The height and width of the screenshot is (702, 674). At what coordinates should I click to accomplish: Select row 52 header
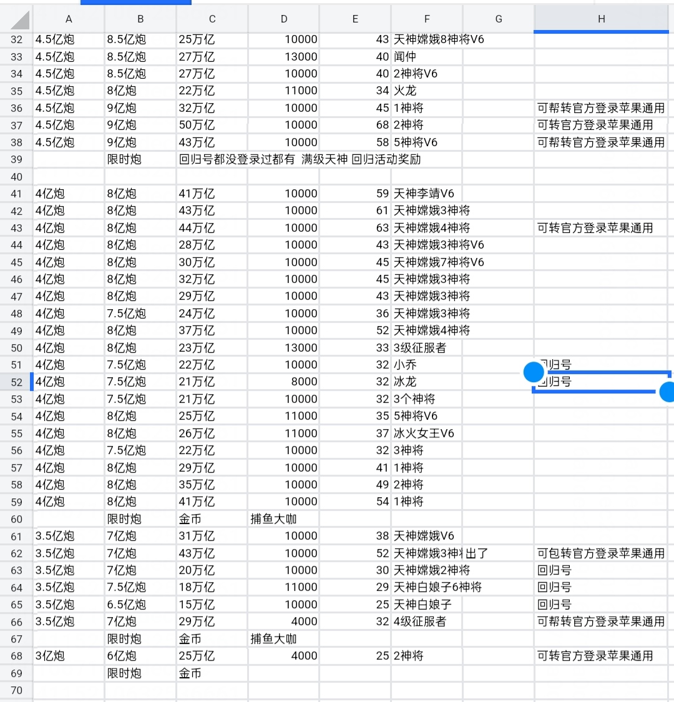point(17,382)
